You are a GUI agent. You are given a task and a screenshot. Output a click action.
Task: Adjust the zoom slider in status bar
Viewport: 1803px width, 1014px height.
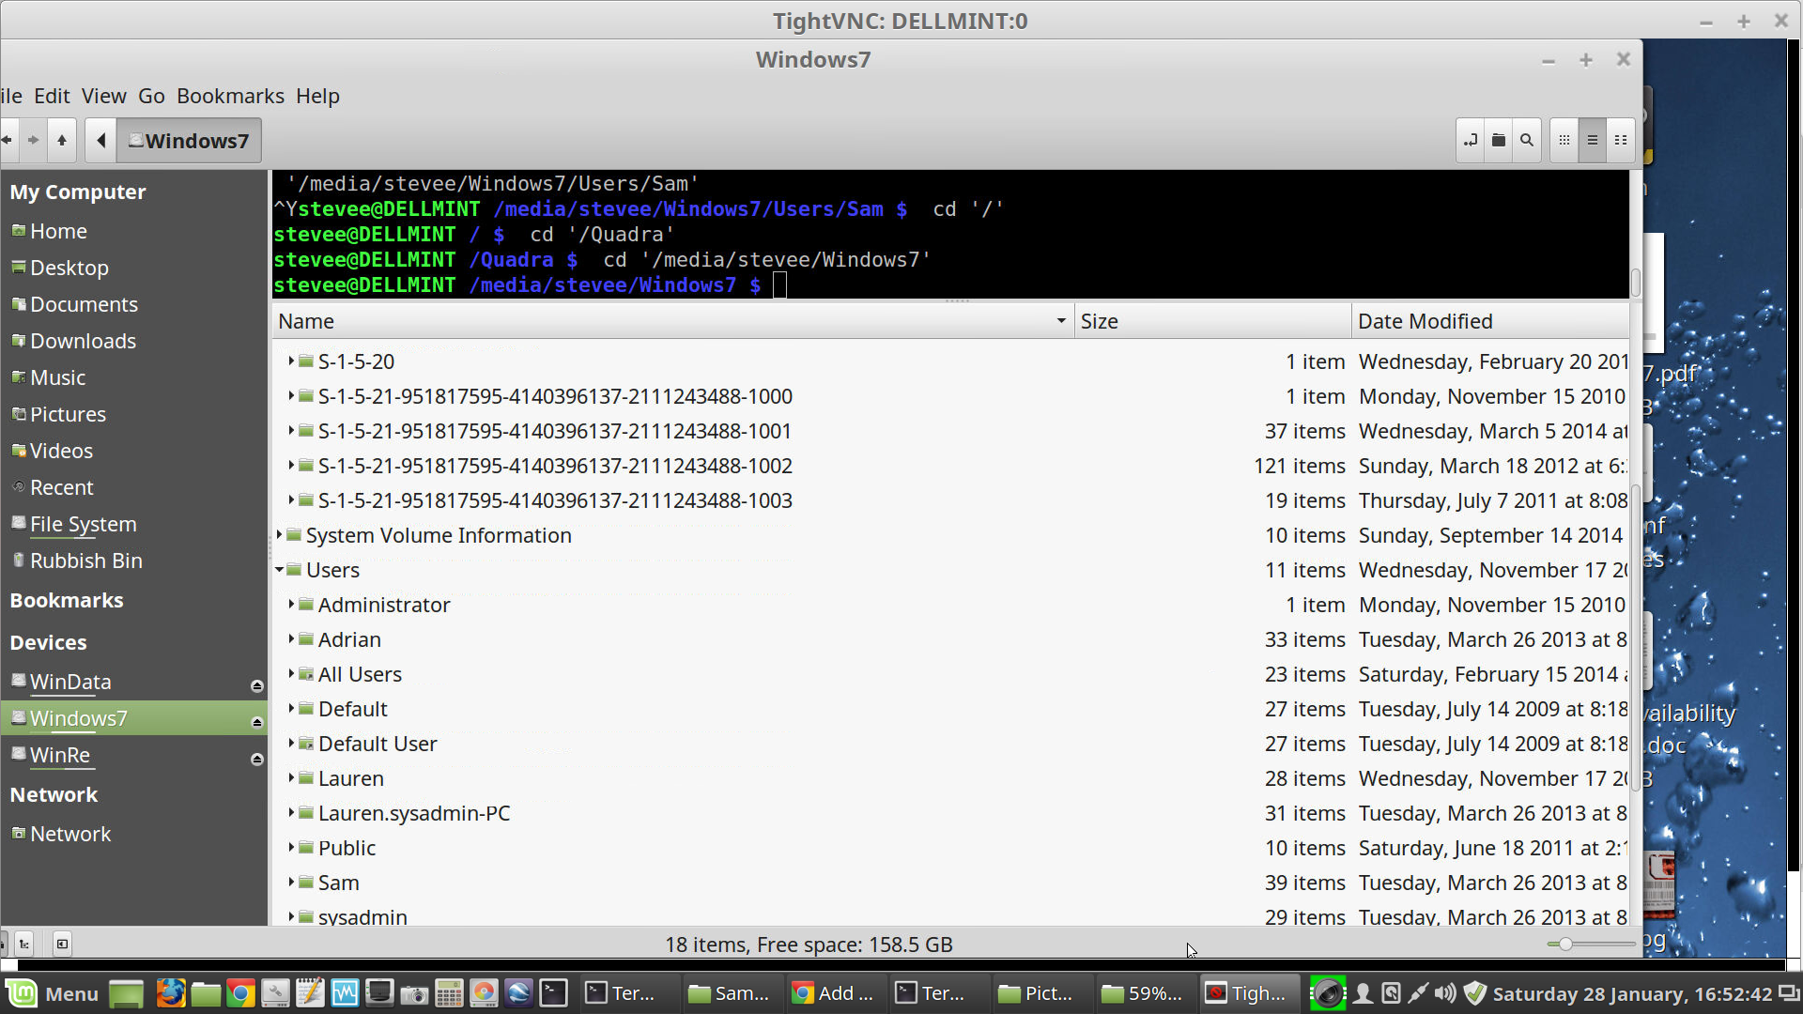pyautogui.click(x=1565, y=945)
